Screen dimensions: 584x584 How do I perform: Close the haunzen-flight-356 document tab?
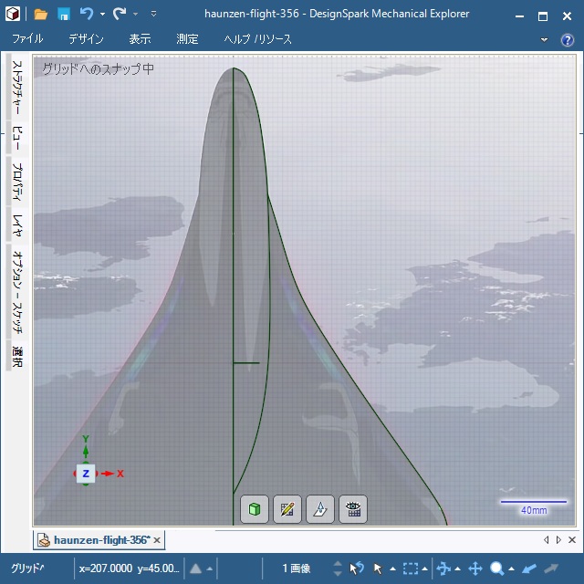click(x=157, y=540)
